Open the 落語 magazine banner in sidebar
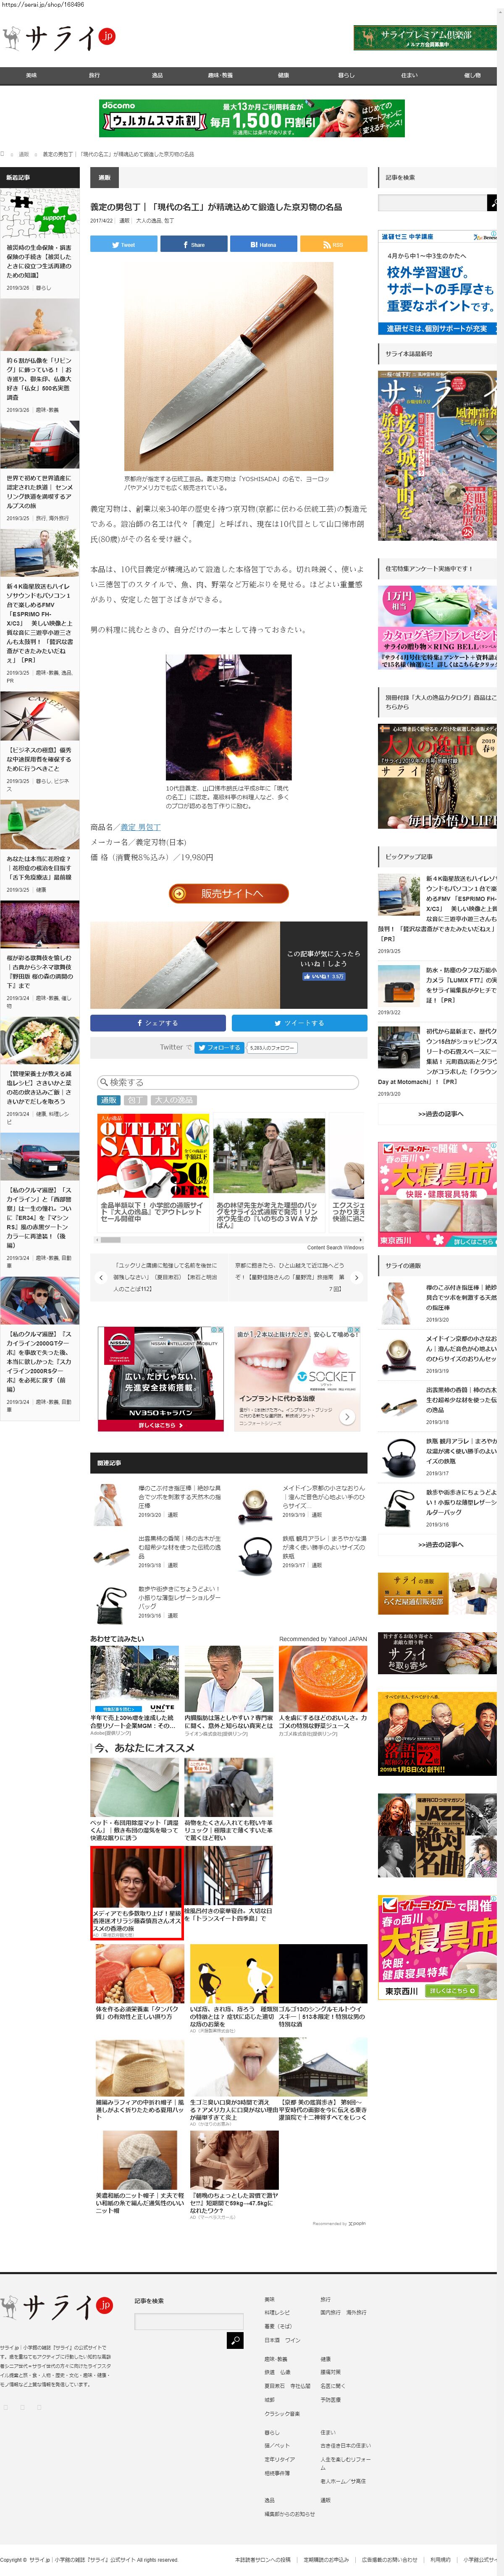Image resolution: width=504 pixels, height=2576 pixels. (x=437, y=1733)
